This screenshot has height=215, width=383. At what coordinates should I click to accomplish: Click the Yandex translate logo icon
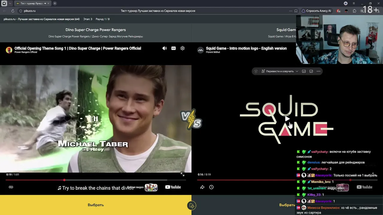(256, 71)
